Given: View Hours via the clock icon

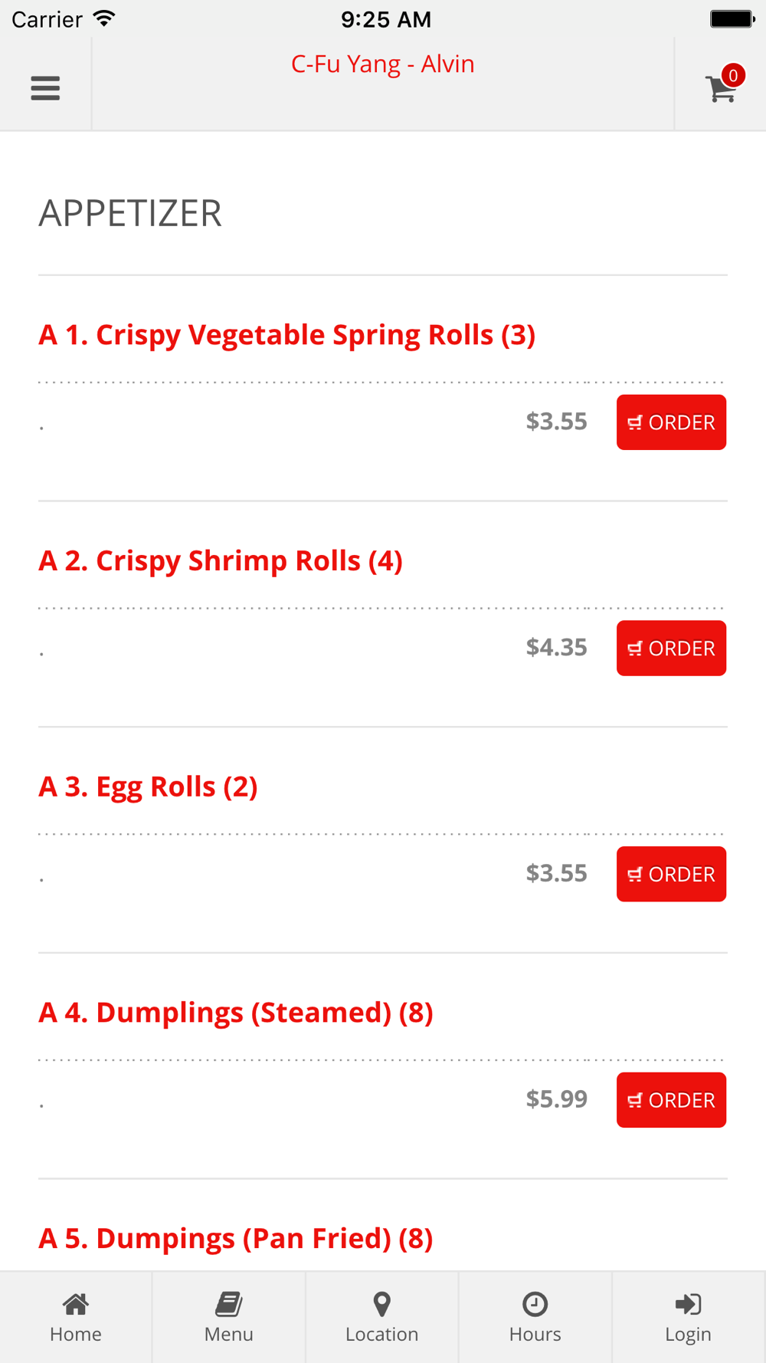Looking at the screenshot, I should (x=535, y=1304).
